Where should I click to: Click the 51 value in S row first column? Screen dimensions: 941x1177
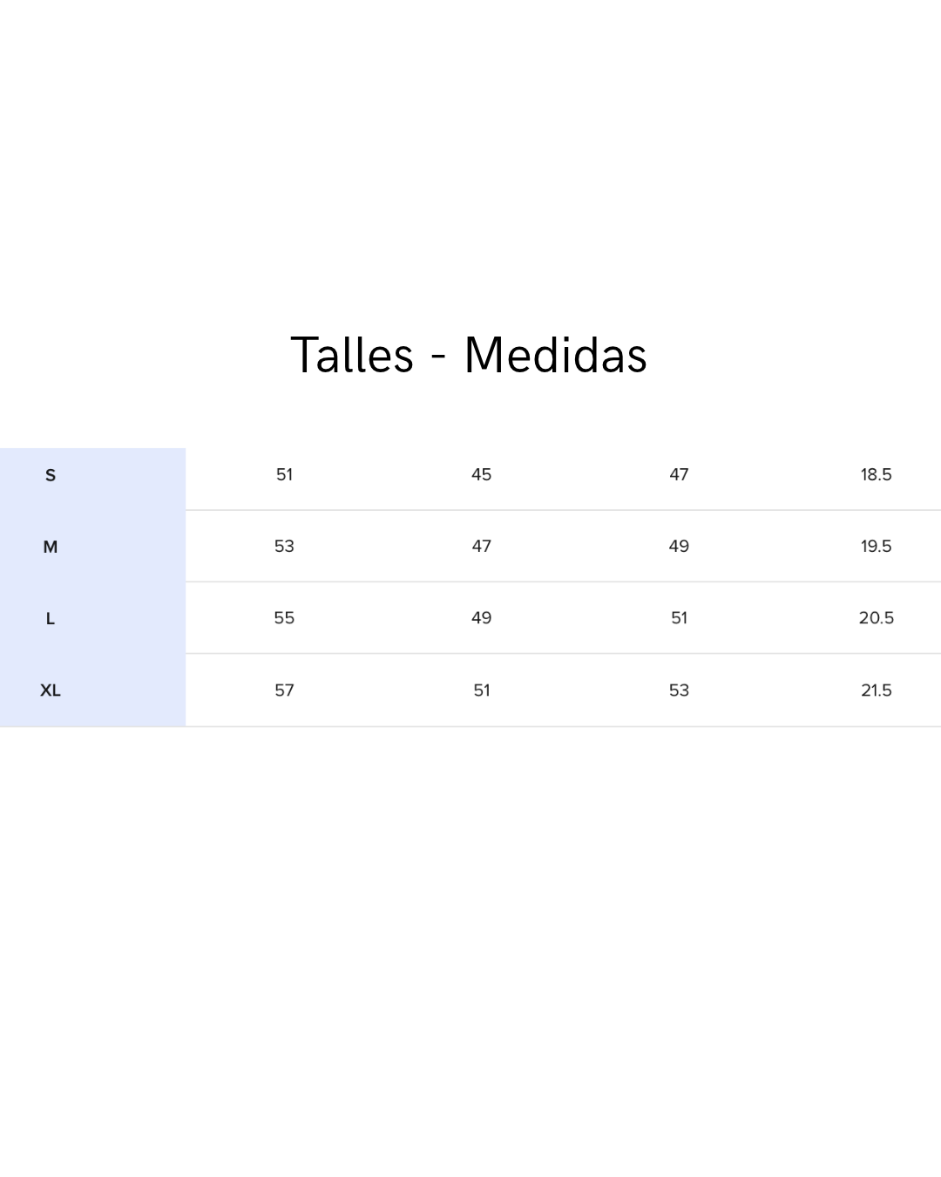click(284, 474)
